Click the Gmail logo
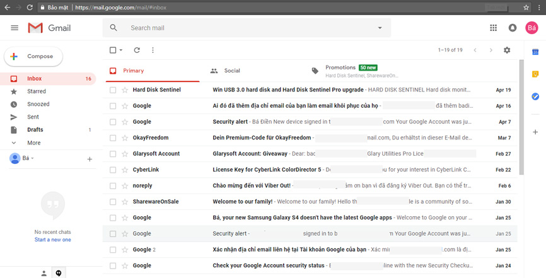Screen dimensions: 546x278 [49, 28]
